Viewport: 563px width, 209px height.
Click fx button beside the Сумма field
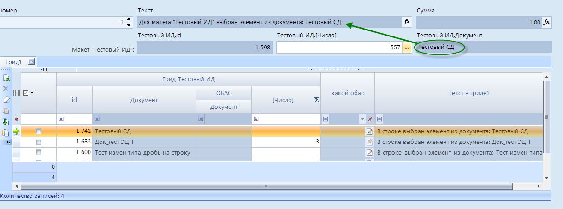(546, 22)
